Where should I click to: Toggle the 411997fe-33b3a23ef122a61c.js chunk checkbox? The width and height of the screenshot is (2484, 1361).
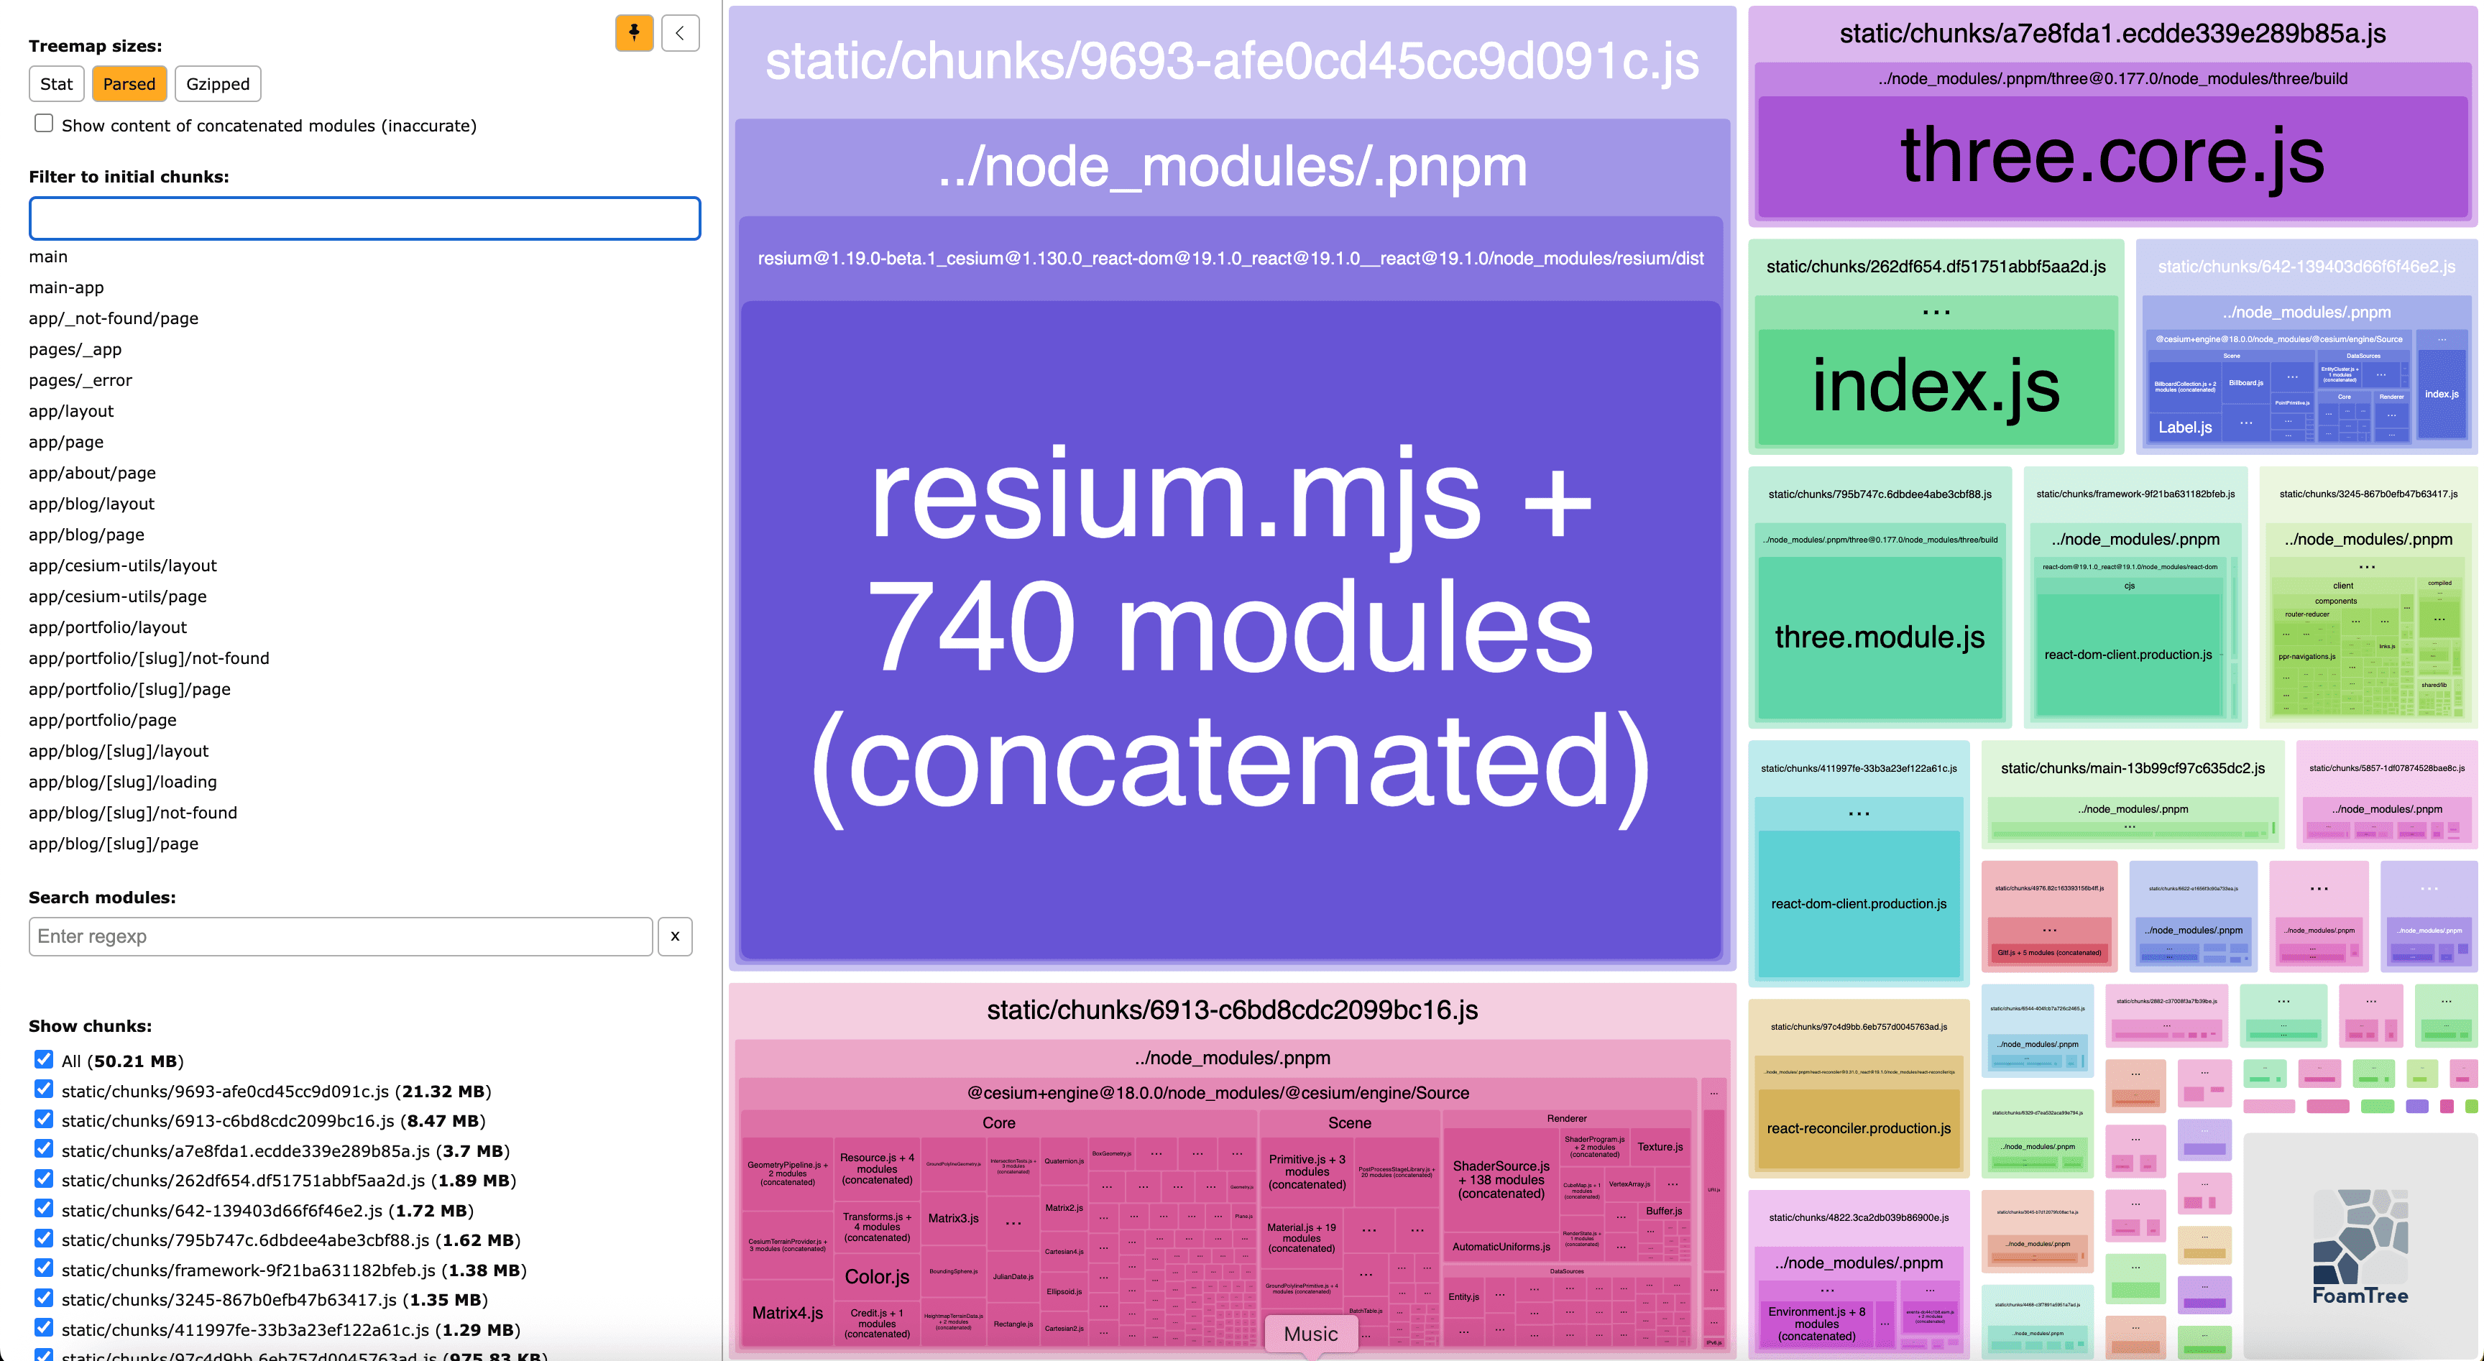(x=43, y=1328)
